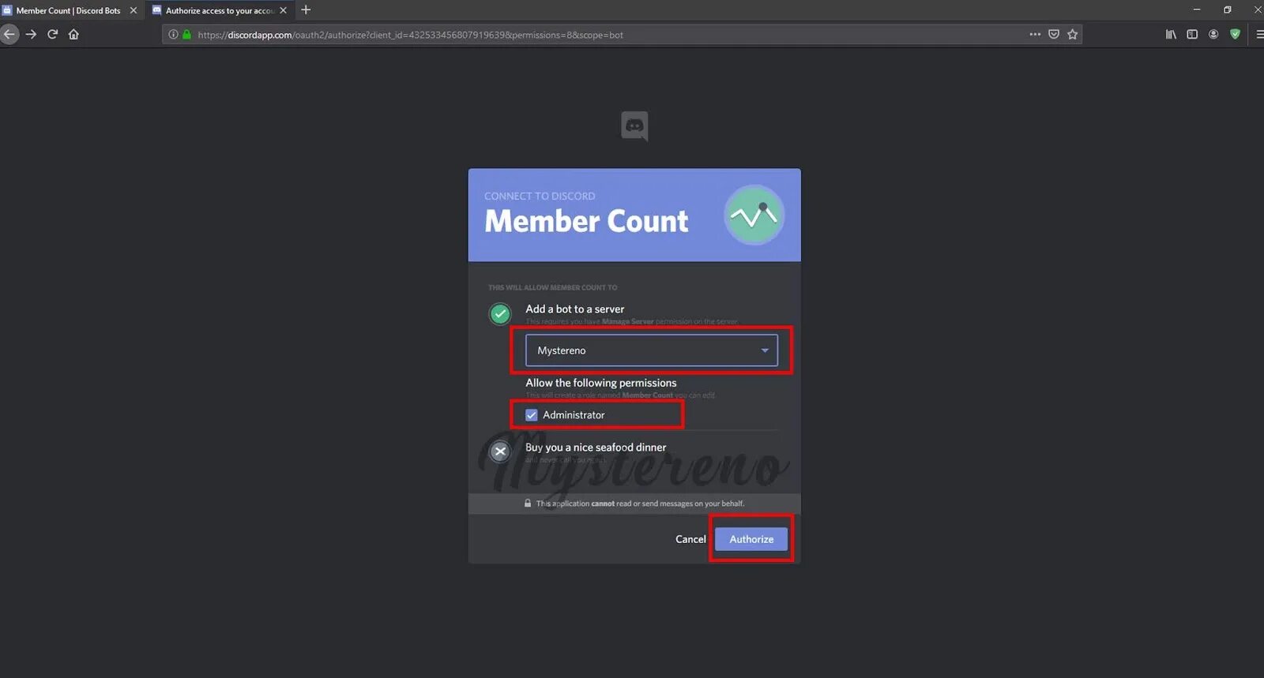Click the Cancel button
Viewport: 1264px width, 678px height.
690,539
